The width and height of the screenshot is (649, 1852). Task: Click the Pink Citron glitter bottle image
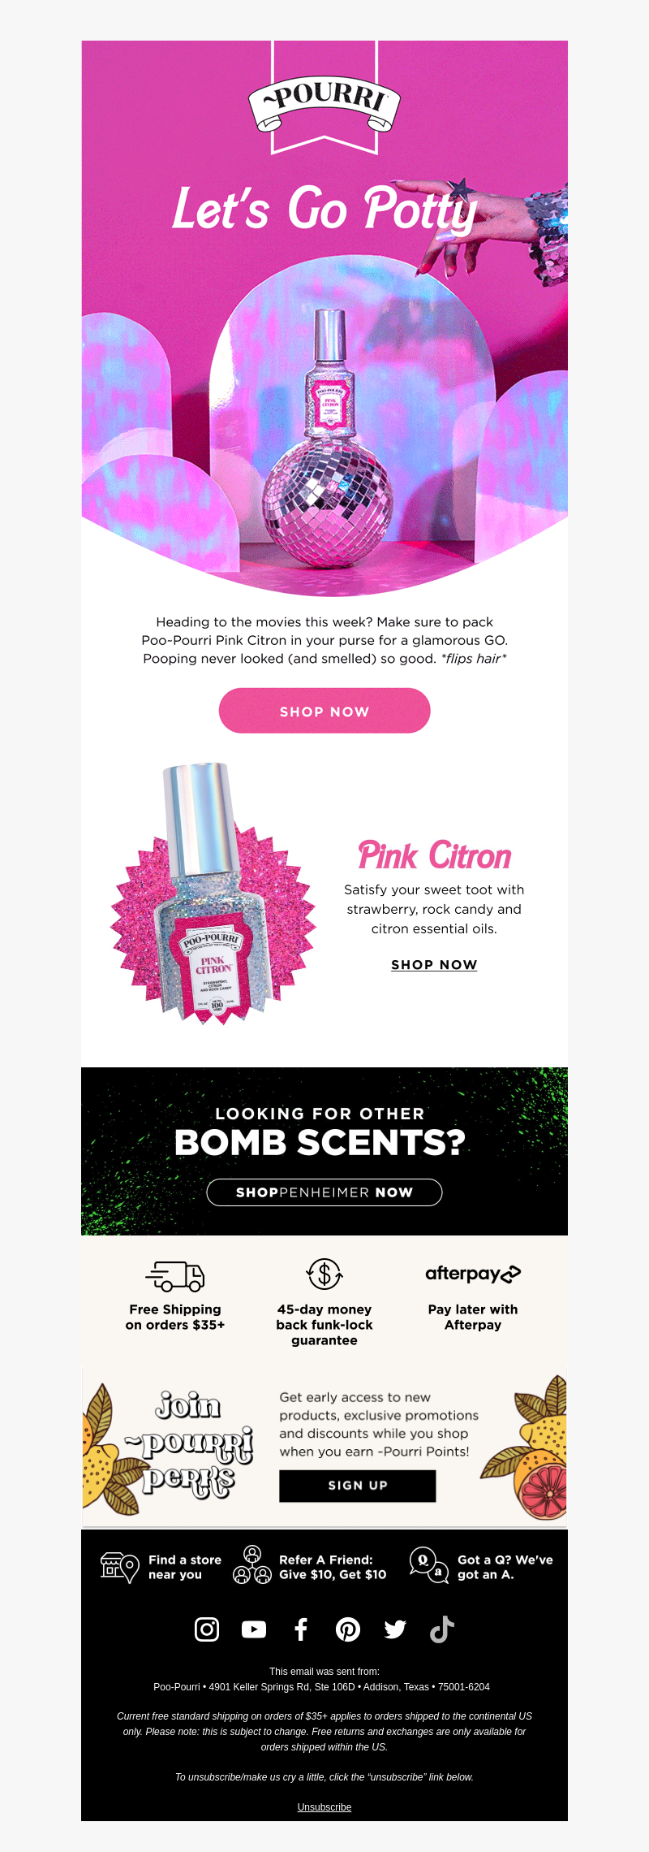click(x=213, y=894)
